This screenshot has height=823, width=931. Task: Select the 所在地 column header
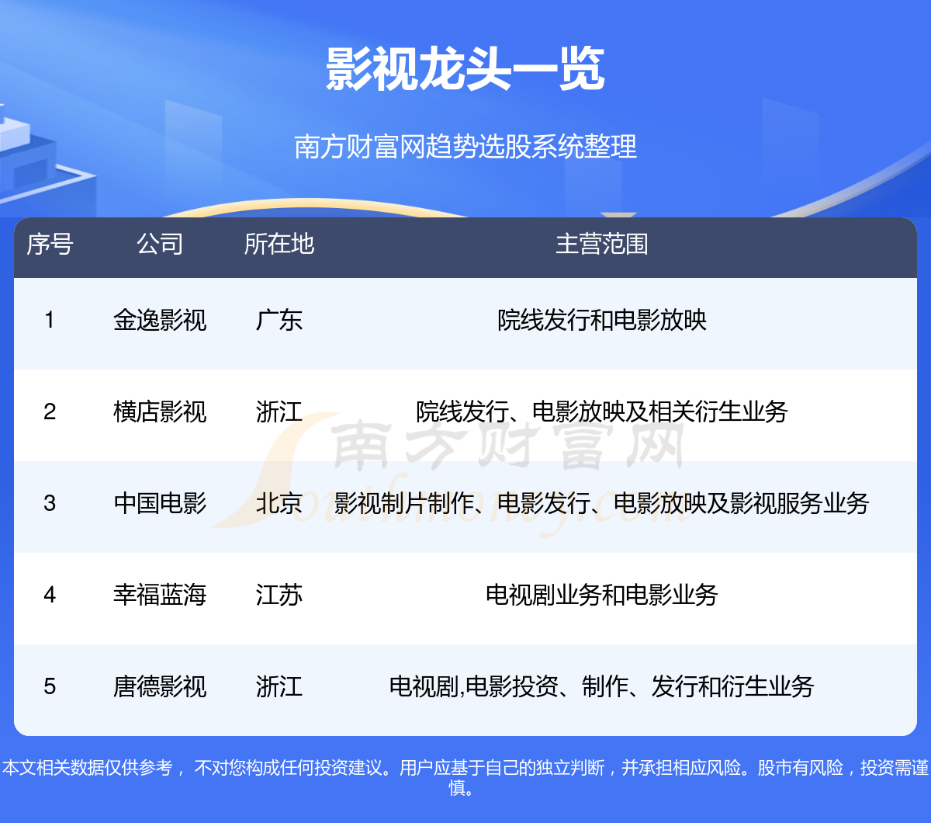point(279,244)
